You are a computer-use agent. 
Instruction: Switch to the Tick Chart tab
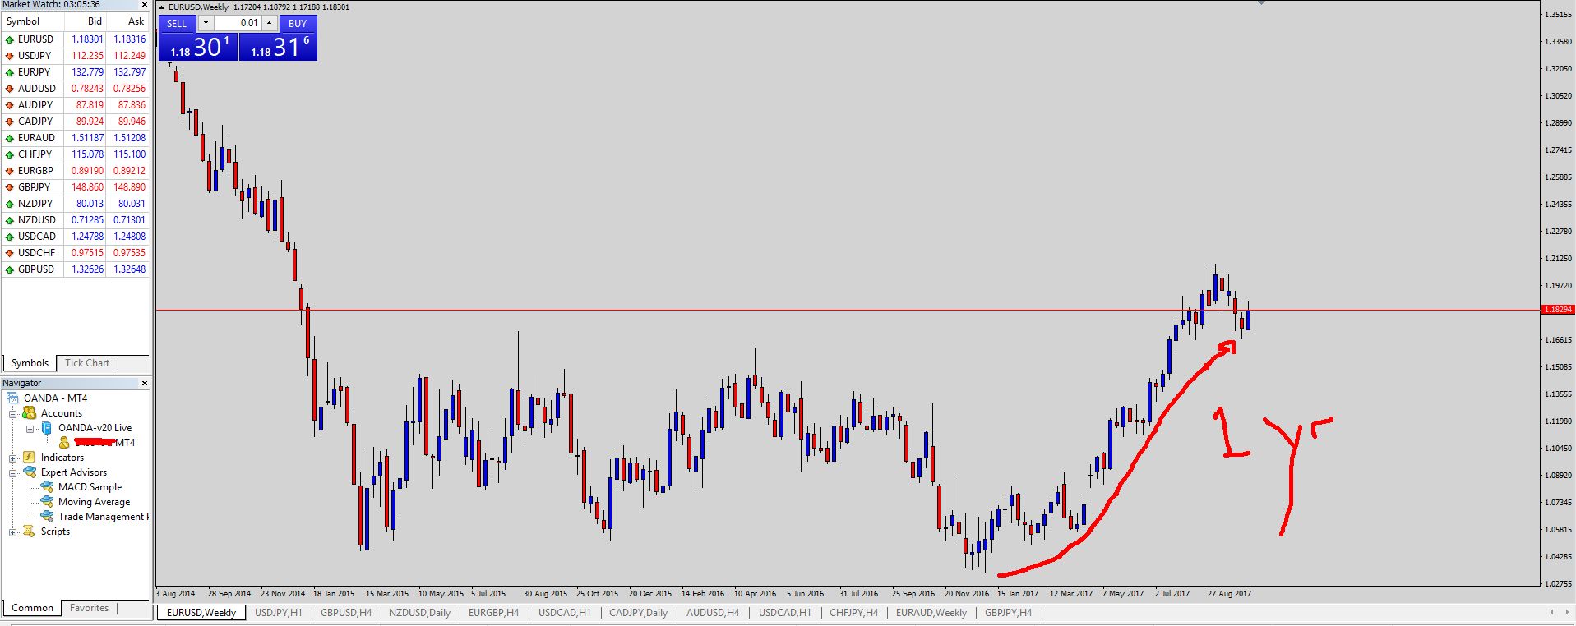click(86, 363)
